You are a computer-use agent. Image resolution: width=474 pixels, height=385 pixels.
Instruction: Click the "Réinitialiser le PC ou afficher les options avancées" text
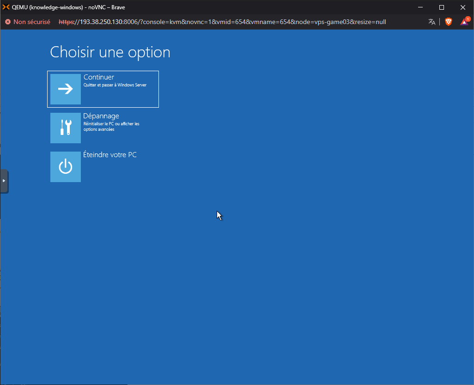click(111, 127)
